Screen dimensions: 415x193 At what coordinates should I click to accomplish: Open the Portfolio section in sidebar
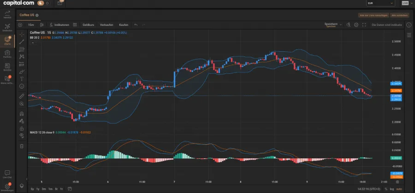[7, 54]
